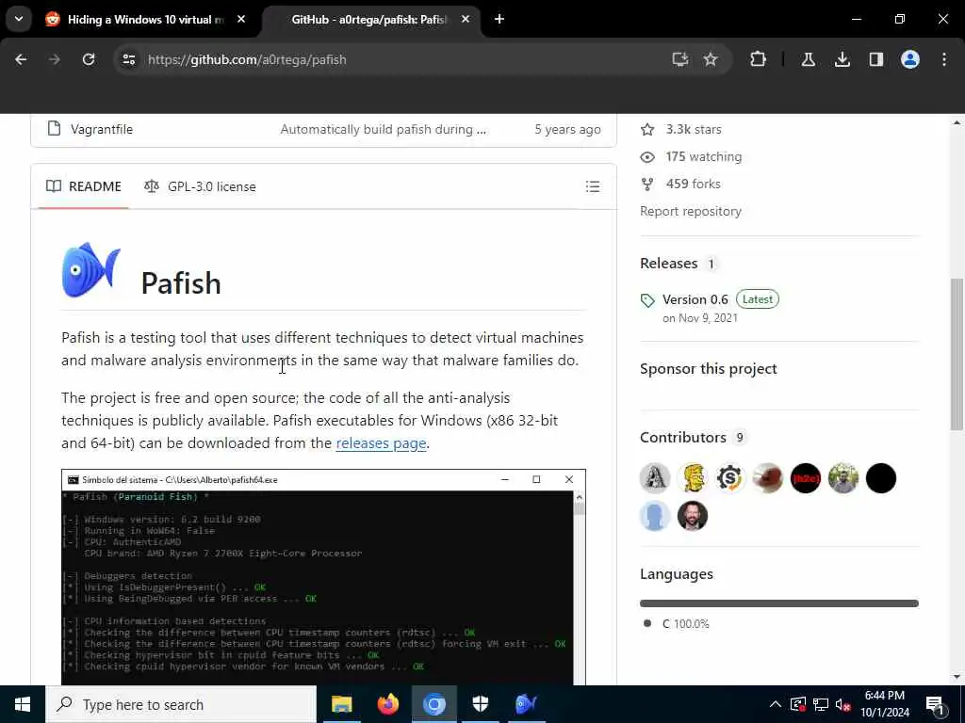The width and height of the screenshot is (965, 723).
Task: Close the Reddit 'Hiding a Windows 10' tab
Action: point(241,20)
